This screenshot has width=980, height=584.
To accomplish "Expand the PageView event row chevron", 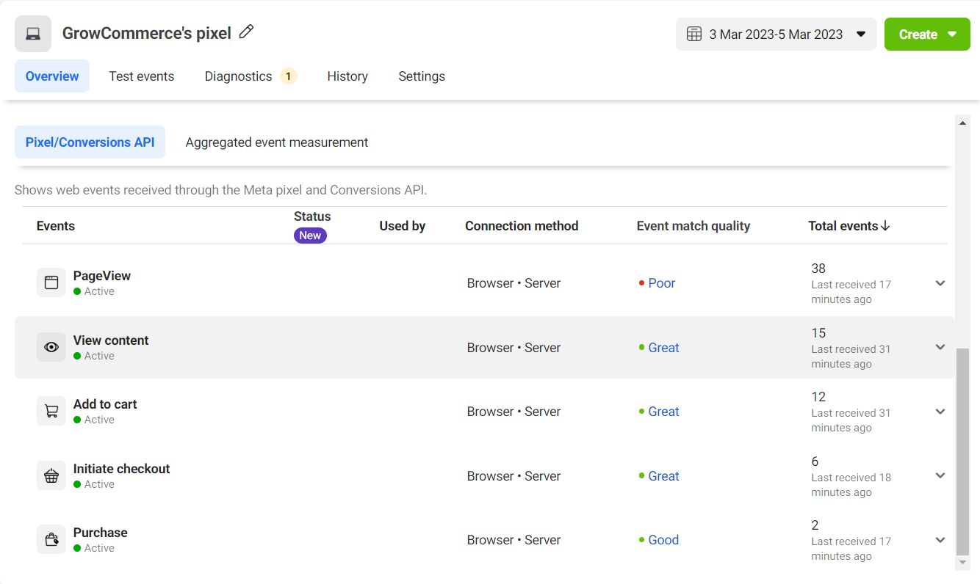I will click(x=940, y=283).
